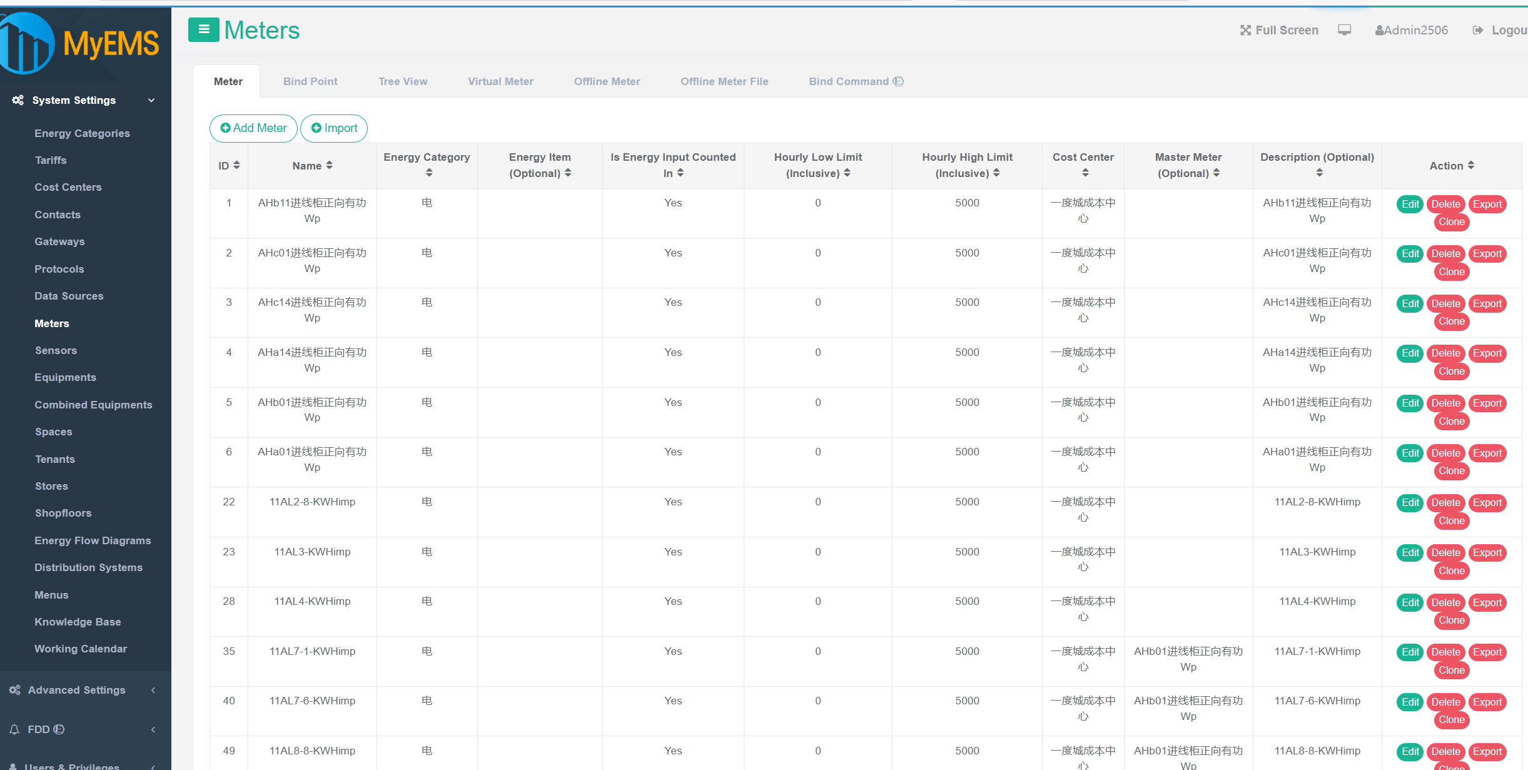The height and width of the screenshot is (770, 1528).
Task: Sort table by ID column arrows
Action: click(x=236, y=165)
